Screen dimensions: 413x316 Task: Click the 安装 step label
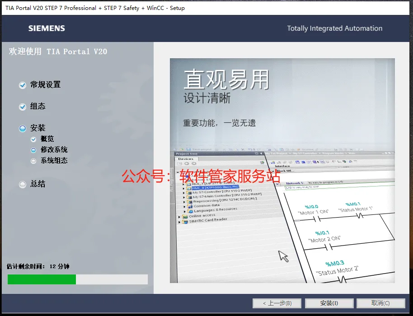tap(38, 128)
